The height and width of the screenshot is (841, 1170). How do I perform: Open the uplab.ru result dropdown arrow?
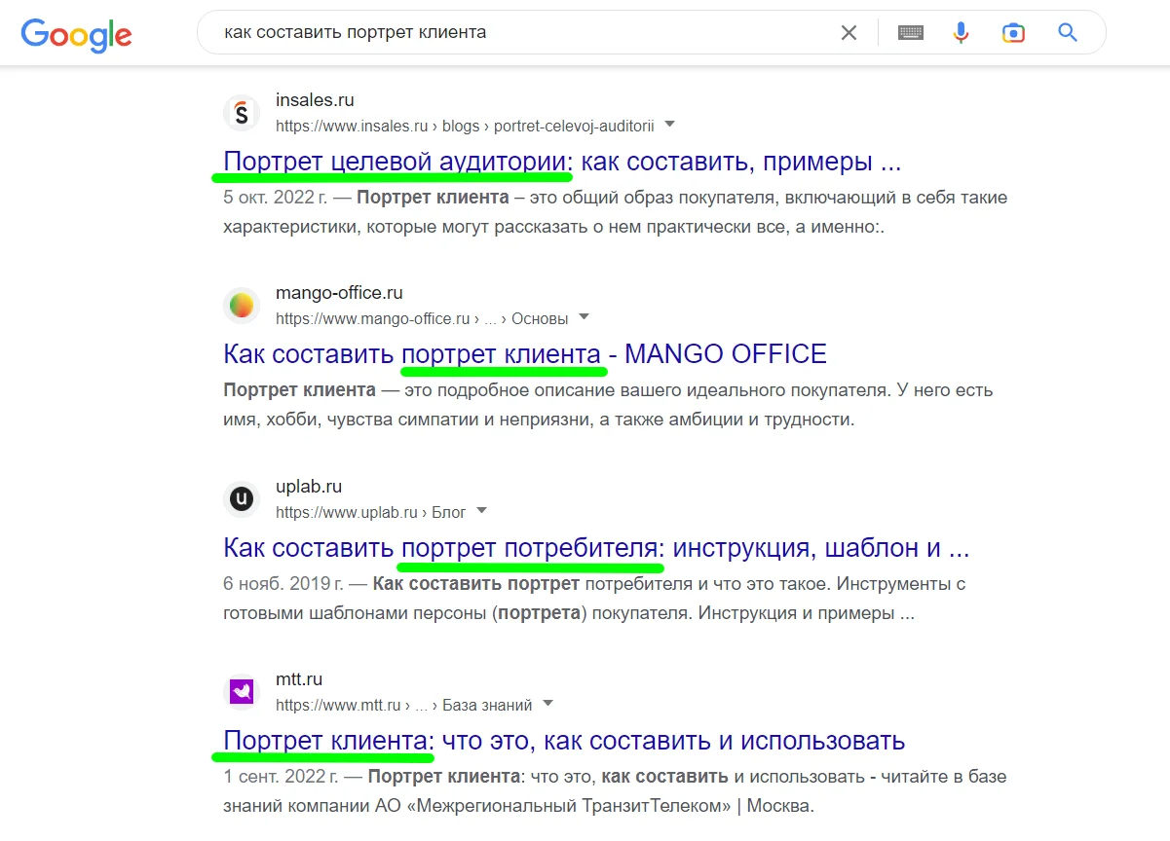pos(481,511)
